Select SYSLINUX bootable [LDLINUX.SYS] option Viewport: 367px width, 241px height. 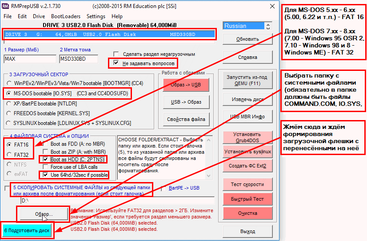tap(9, 123)
